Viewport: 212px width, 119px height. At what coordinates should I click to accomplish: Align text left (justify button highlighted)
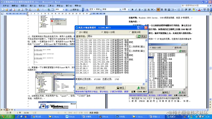pos(158,10)
